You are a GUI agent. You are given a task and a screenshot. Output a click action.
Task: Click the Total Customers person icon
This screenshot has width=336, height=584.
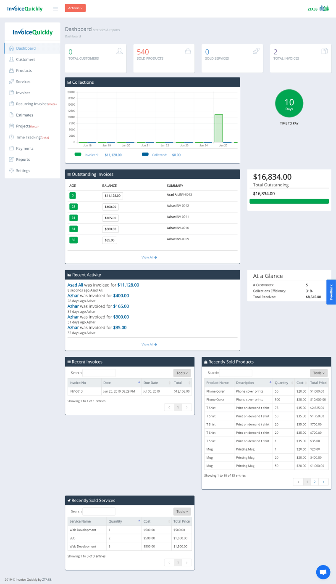click(x=120, y=51)
